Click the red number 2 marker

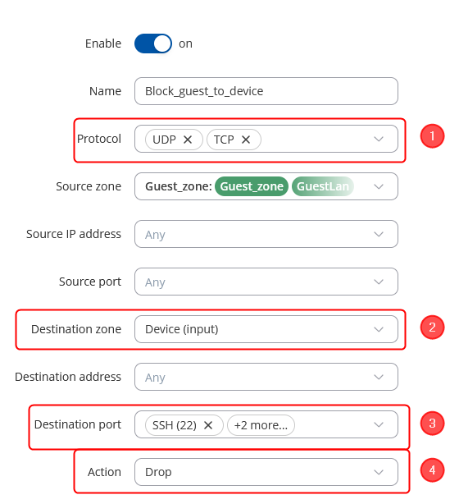click(x=432, y=328)
